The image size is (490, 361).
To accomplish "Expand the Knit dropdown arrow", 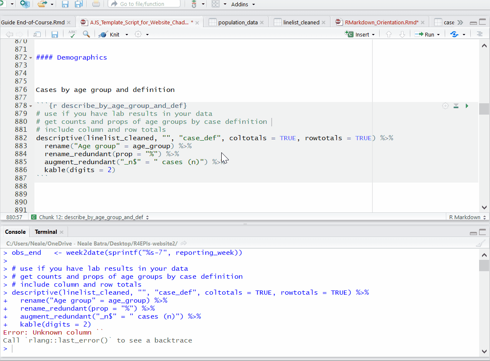I will (x=127, y=35).
